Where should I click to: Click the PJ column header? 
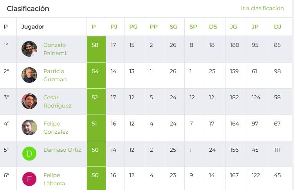(114, 27)
